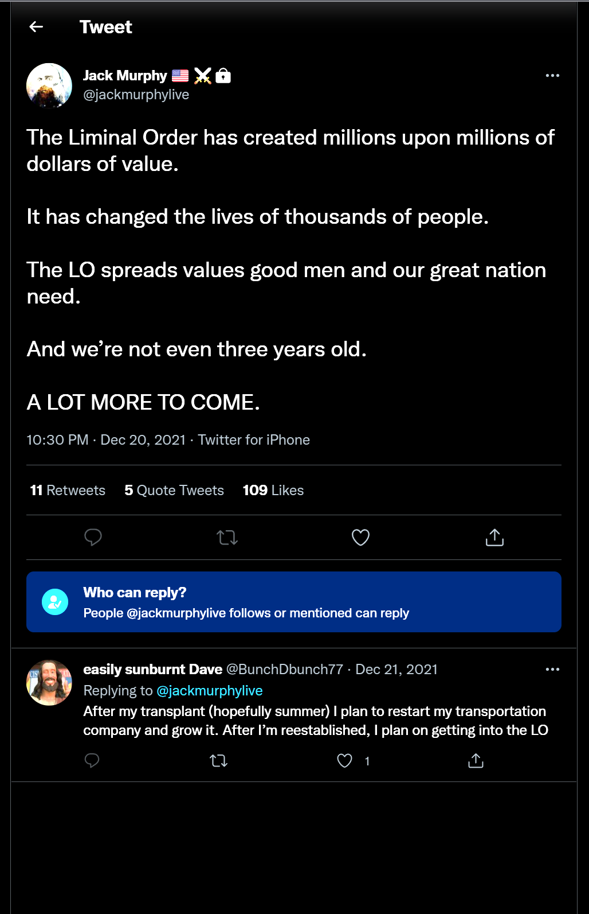The width and height of the screenshot is (589, 914).
Task: View the 109 Likes list
Action: 273,491
